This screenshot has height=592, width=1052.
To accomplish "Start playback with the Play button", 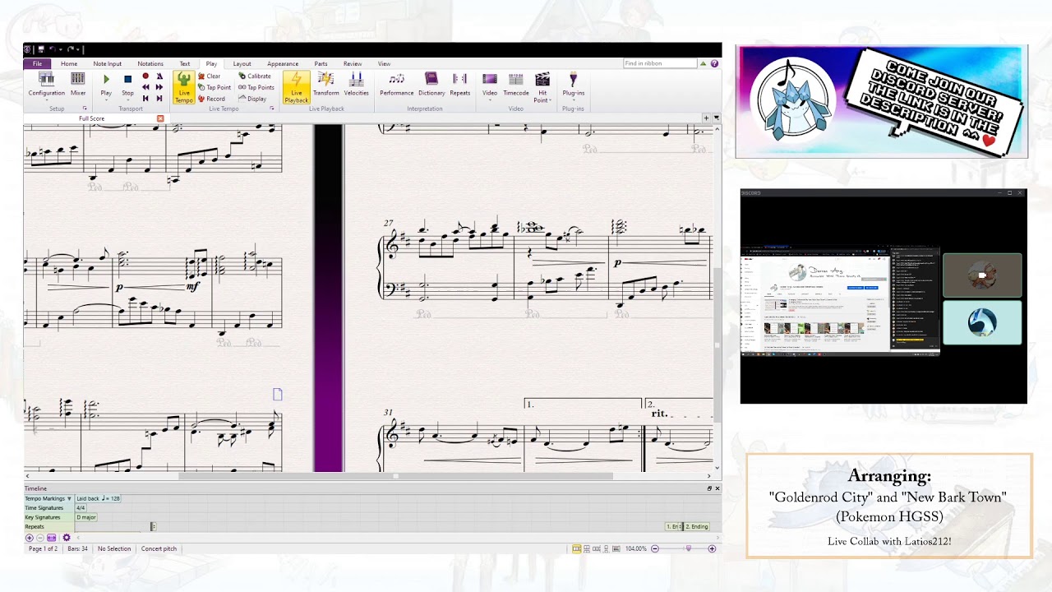I will point(106,84).
